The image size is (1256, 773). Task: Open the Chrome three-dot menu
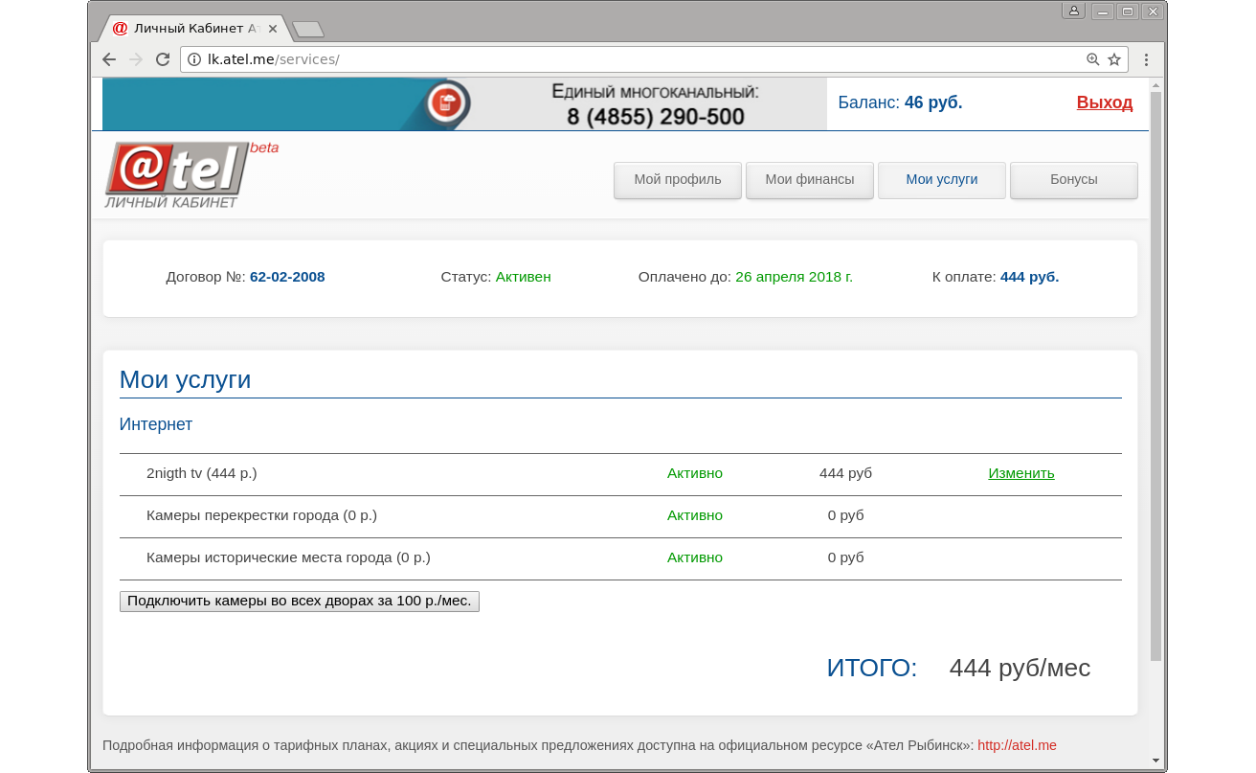click(x=1146, y=59)
